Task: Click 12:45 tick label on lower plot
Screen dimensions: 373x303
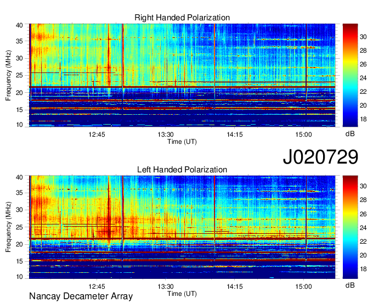Action: tap(97, 287)
